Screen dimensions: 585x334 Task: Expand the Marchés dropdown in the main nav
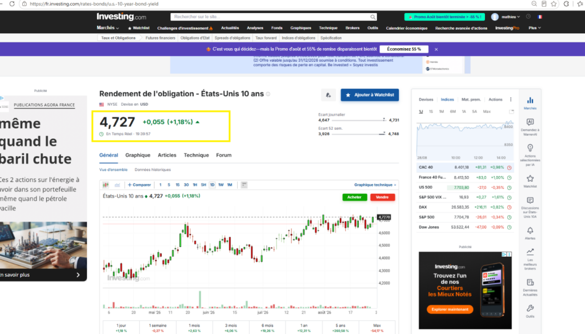tap(107, 27)
